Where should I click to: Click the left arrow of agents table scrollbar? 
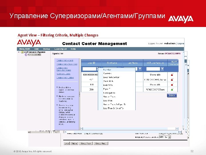82,128
